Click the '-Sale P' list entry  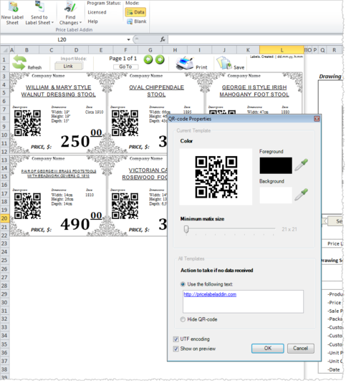click(x=335, y=311)
